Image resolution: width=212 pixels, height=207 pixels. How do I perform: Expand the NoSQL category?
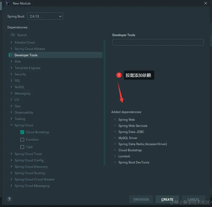pos(11,87)
